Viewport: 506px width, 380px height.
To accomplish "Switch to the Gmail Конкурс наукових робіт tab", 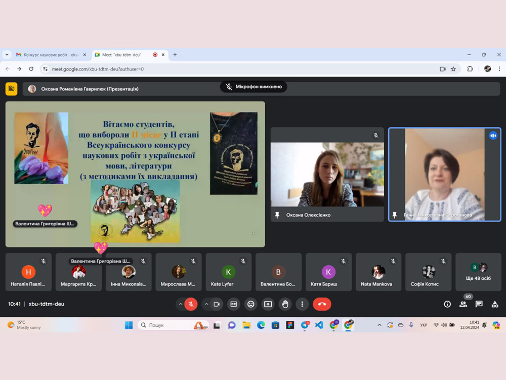I will pyautogui.click(x=51, y=55).
